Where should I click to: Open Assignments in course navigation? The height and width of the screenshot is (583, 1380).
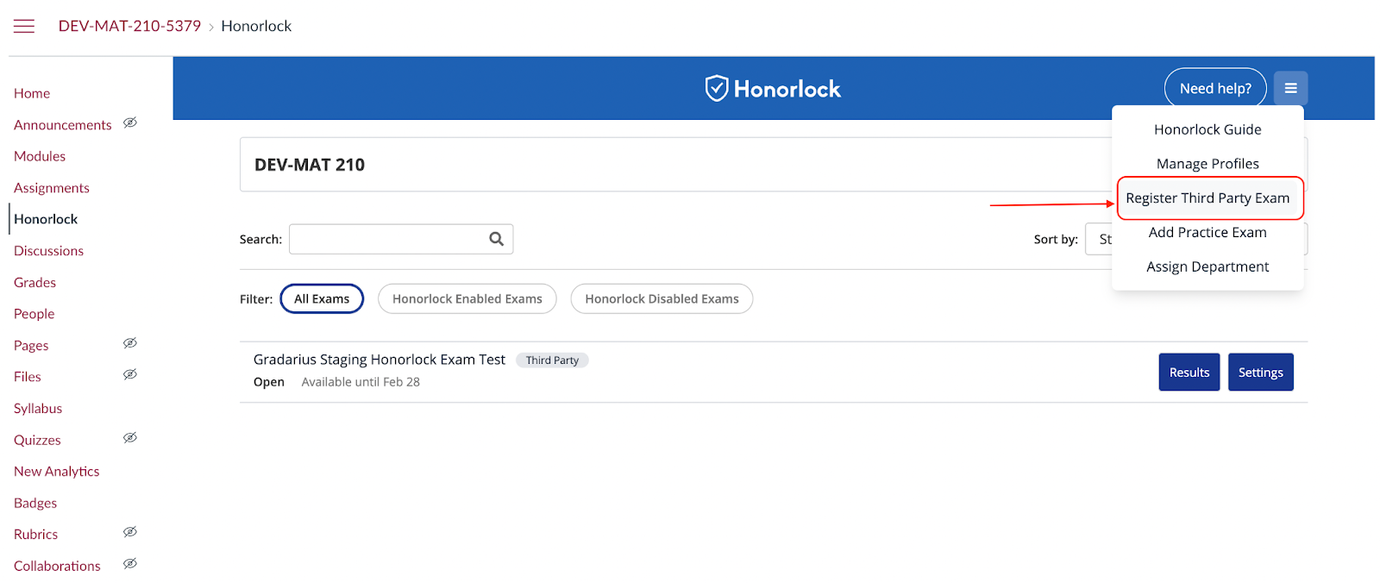[52, 188]
